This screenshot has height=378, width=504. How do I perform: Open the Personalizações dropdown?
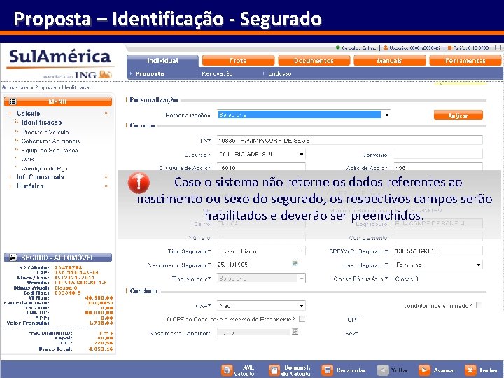(x=303, y=114)
